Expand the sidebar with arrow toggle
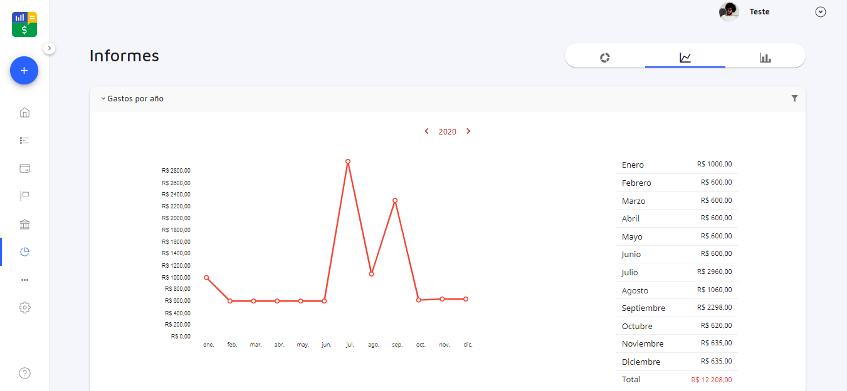This screenshot has height=391, width=847. coord(50,48)
